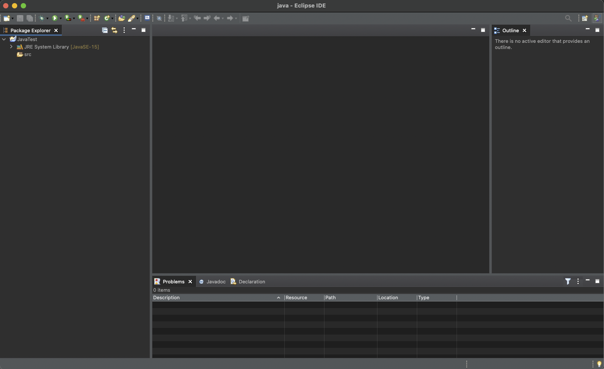Activate the Package Explorer tab
Image resolution: width=604 pixels, height=369 pixels.
[30, 30]
